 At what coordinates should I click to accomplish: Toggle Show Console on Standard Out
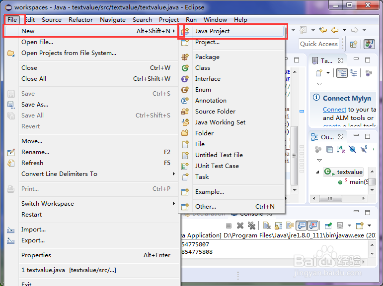[302, 226]
